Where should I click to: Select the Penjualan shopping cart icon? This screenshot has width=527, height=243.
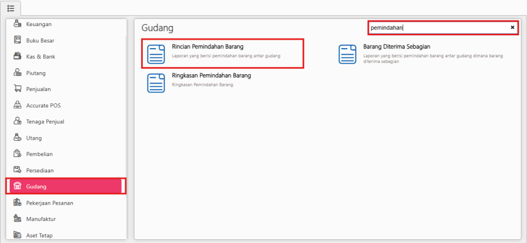coord(17,89)
